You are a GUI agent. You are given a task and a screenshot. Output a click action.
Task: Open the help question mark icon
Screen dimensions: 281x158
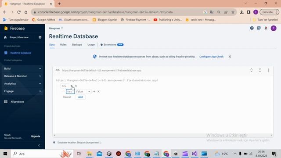252,28
